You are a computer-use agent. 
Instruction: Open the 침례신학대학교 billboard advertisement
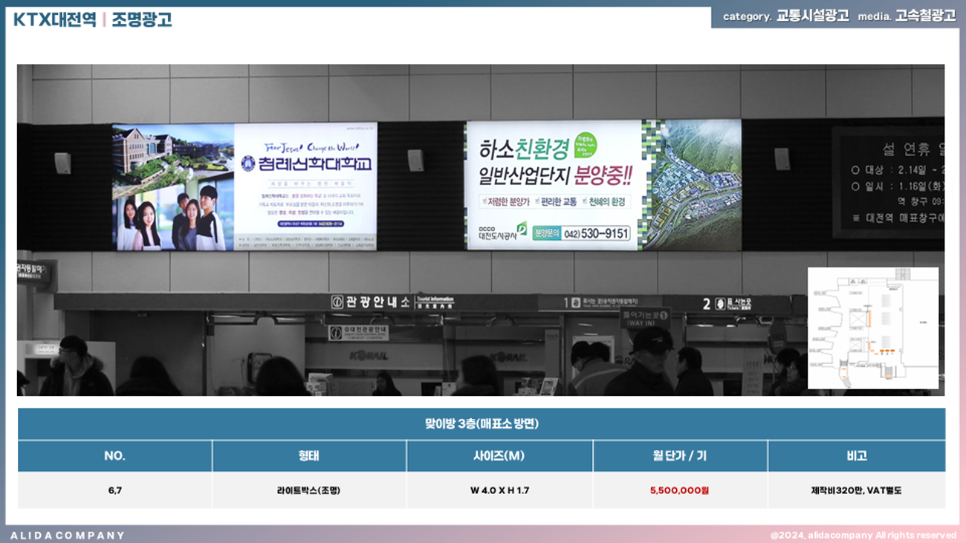click(x=244, y=186)
